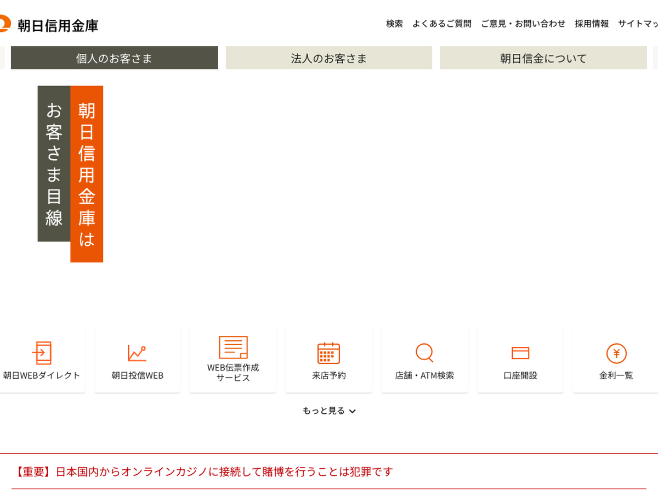Image resolution: width=658 pixels, height=494 pixels.
Task: Click the 朝日信用金庫 site title text
Action: click(58, 25)
